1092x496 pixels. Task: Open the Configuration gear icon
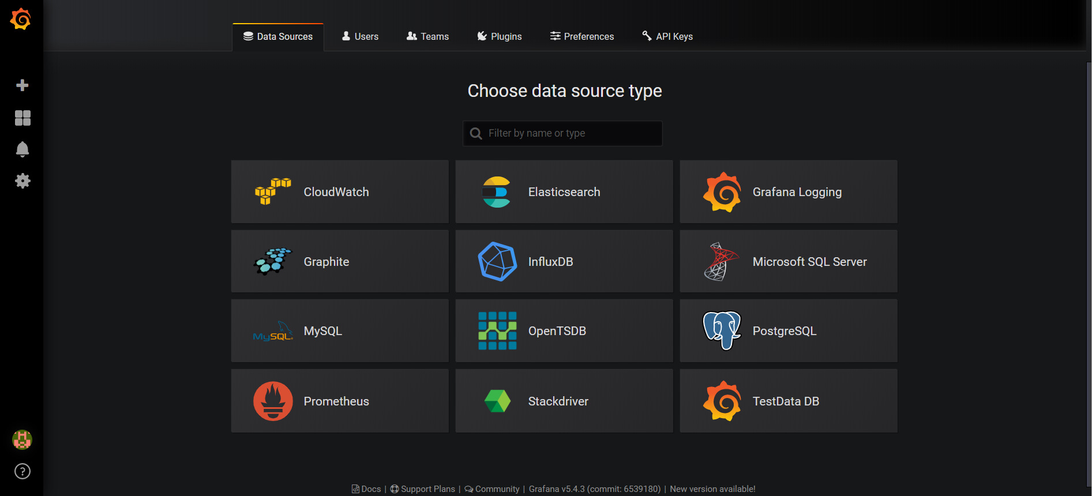point(22,181)
